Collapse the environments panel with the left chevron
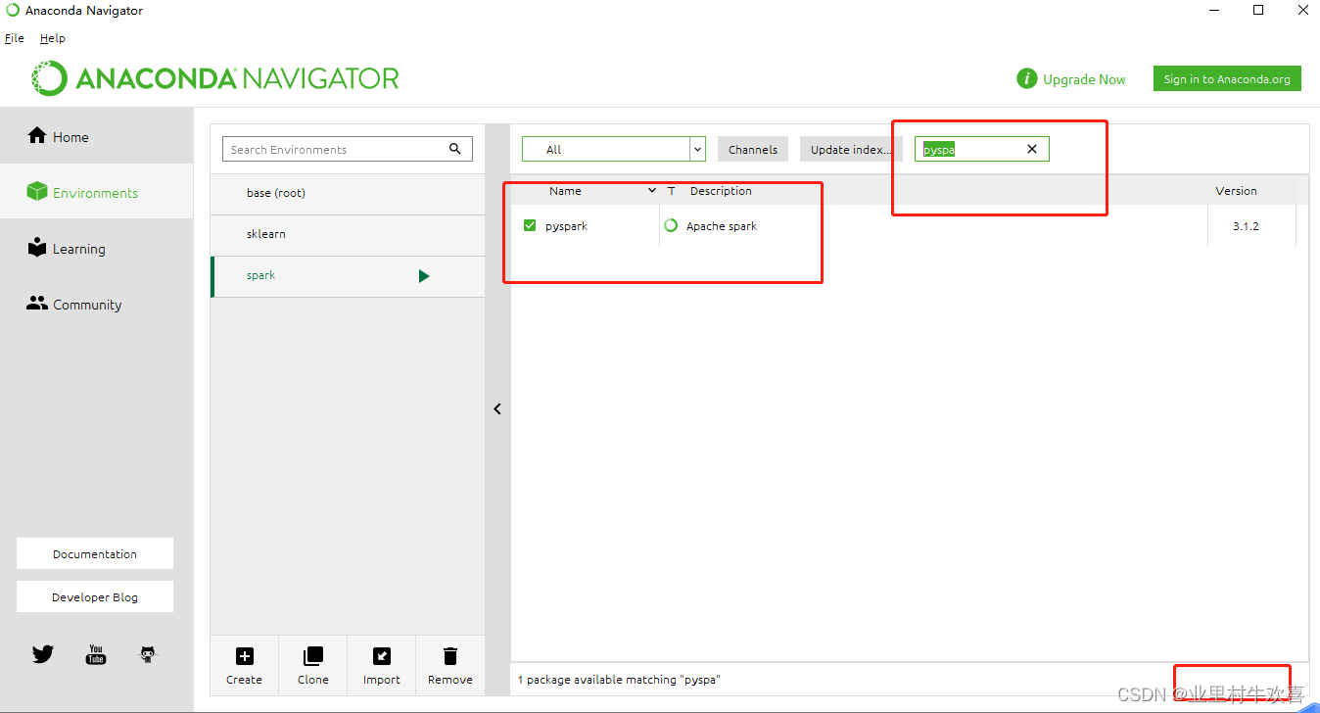Viewport: 1320px width, 713px height. [x=497, y=409]
